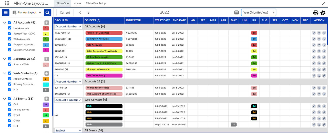Viewport: 328px width, 133px height.
Task: Uncheck the All day Events checkbox
Action: click(x=10, y=110)
